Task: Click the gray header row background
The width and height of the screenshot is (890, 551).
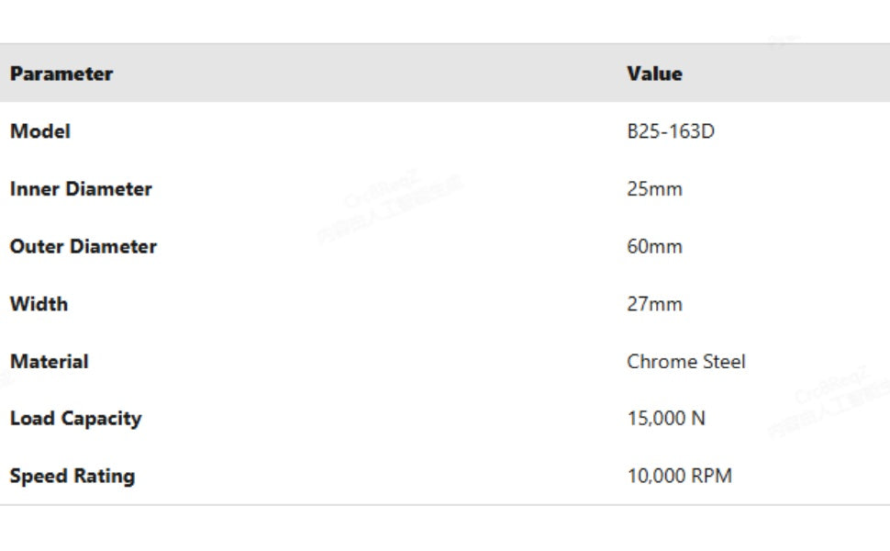Action: (367, 73)
